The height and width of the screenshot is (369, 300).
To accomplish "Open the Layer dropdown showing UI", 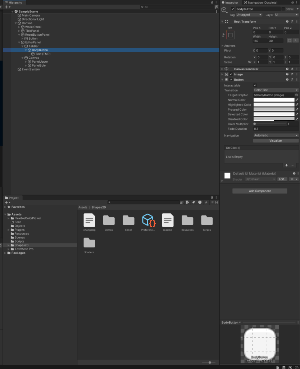I will click(286, 14).
